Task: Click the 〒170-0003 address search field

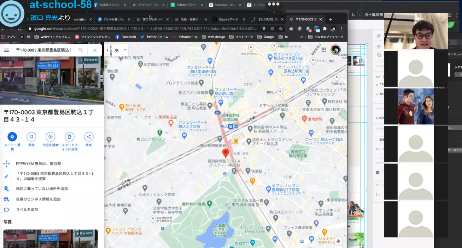Action: (43, 50)
